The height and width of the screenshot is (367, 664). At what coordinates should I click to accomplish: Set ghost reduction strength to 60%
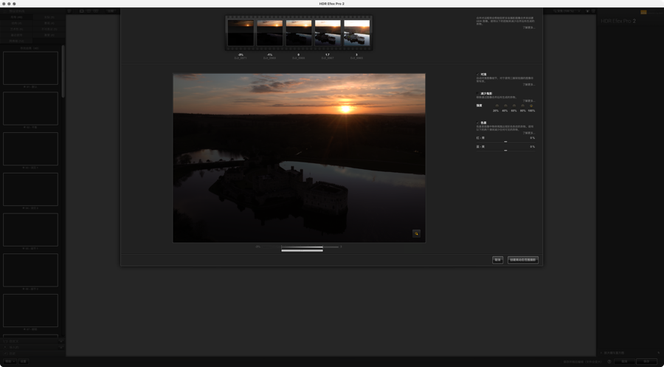[x=514, y=106]
